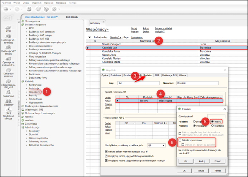Open the Narzędzia menu
Image resolution: width=248 pixels, height=177 pixels.
[x=61, y=3]
